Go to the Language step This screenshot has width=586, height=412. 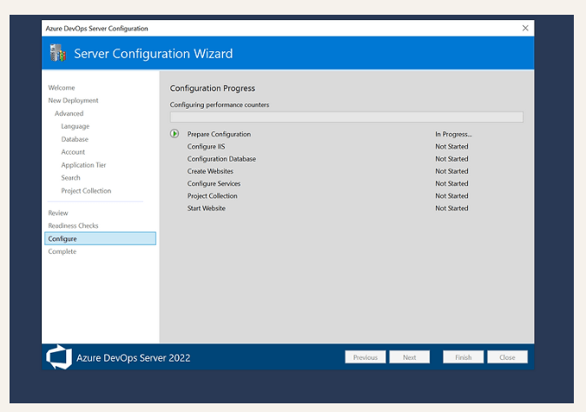coord(76,126)
